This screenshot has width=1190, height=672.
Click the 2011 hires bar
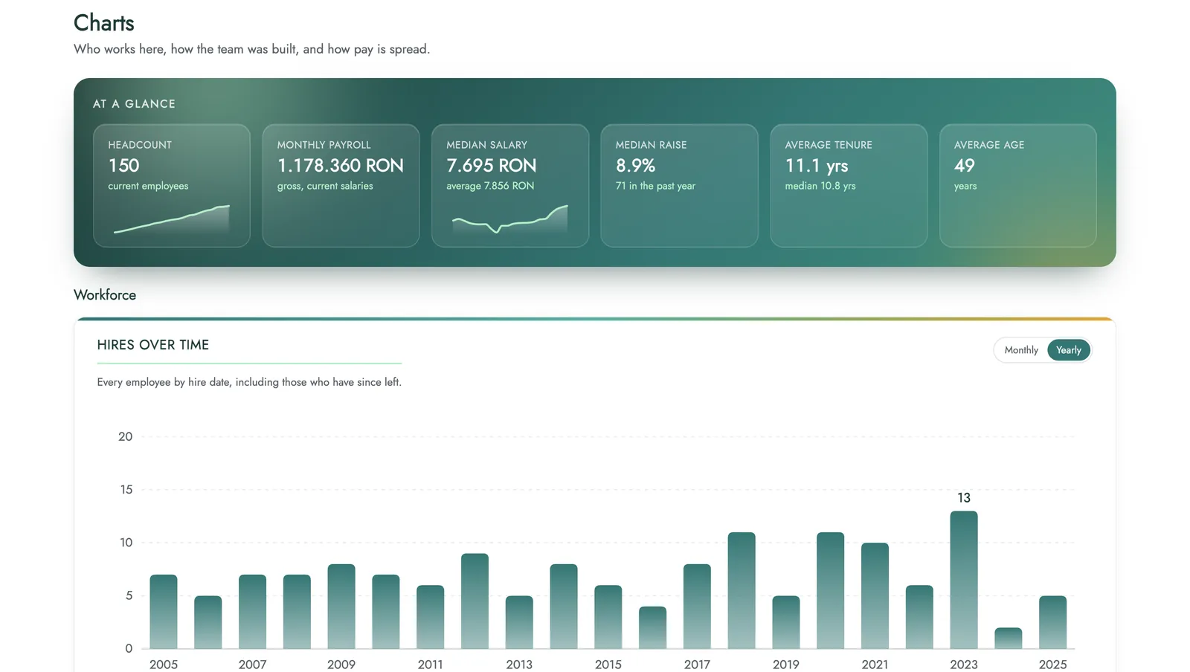click(430, 617)
